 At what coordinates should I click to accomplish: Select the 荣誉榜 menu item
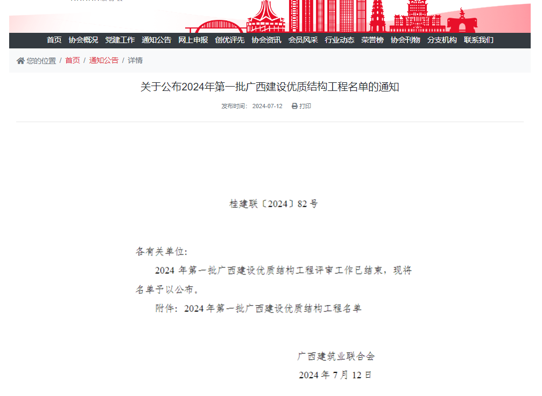(372, 40)
